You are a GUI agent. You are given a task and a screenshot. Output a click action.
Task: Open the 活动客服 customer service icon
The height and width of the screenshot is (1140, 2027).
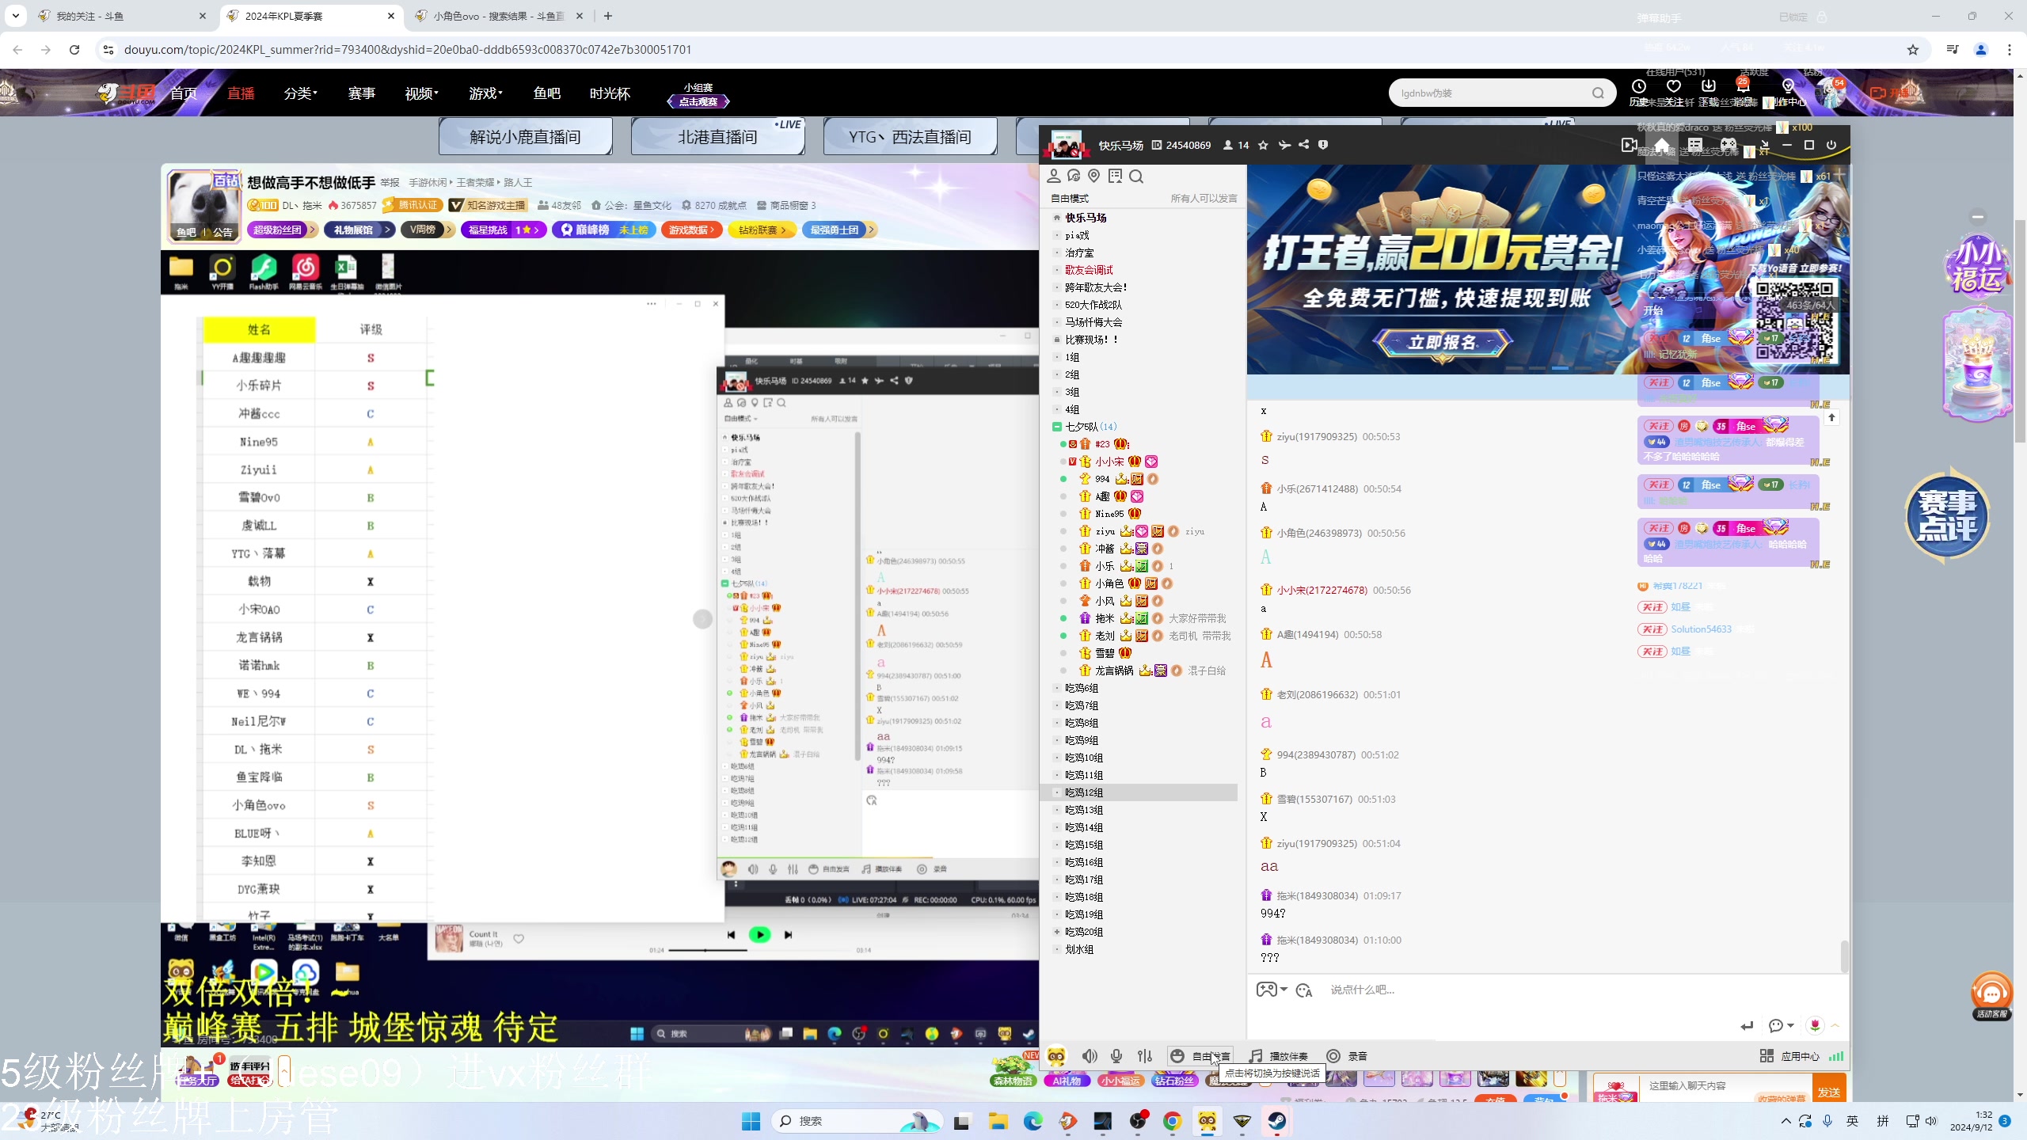(1991, 995)
